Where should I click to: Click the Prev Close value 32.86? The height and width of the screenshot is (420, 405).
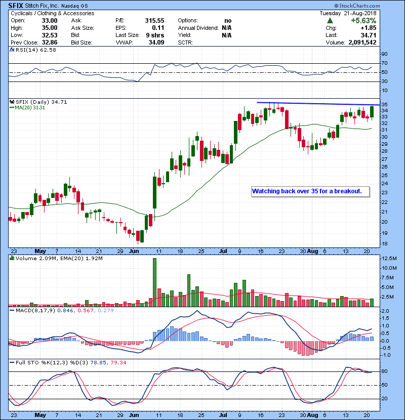click(x=50, y=43)
